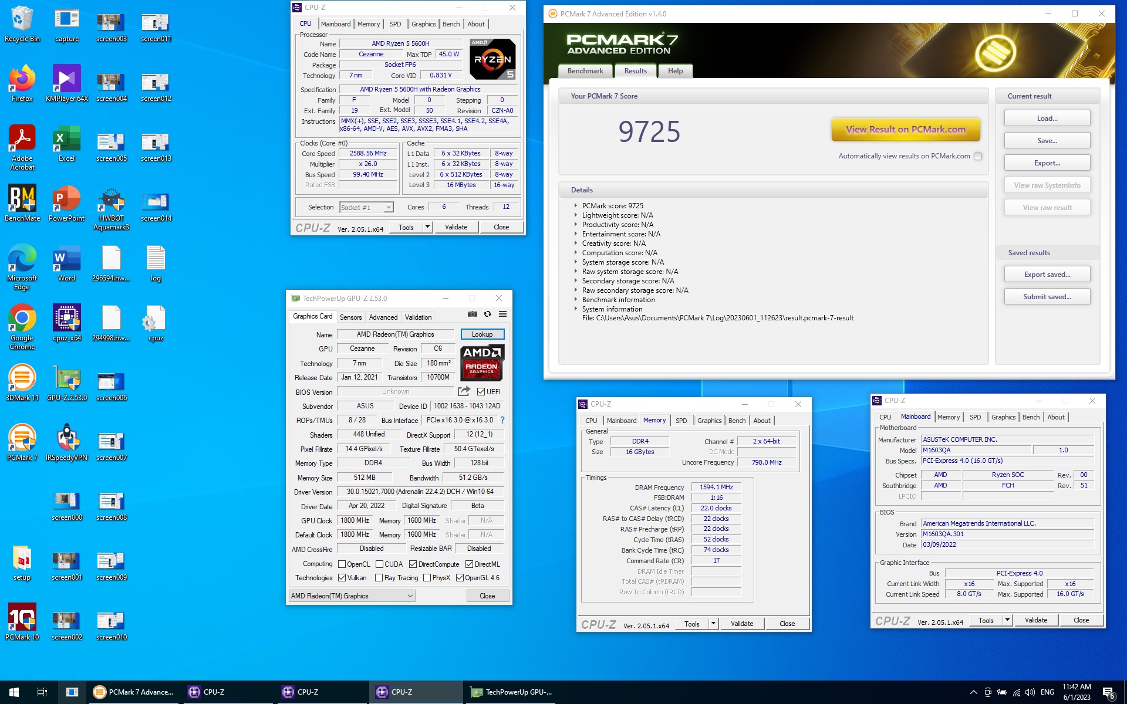The height and width of the screenshot is (704, 1127).
Task: Enable automatically view results on PCMark.com
Action: pyautogui.click(x=977, y=156)
